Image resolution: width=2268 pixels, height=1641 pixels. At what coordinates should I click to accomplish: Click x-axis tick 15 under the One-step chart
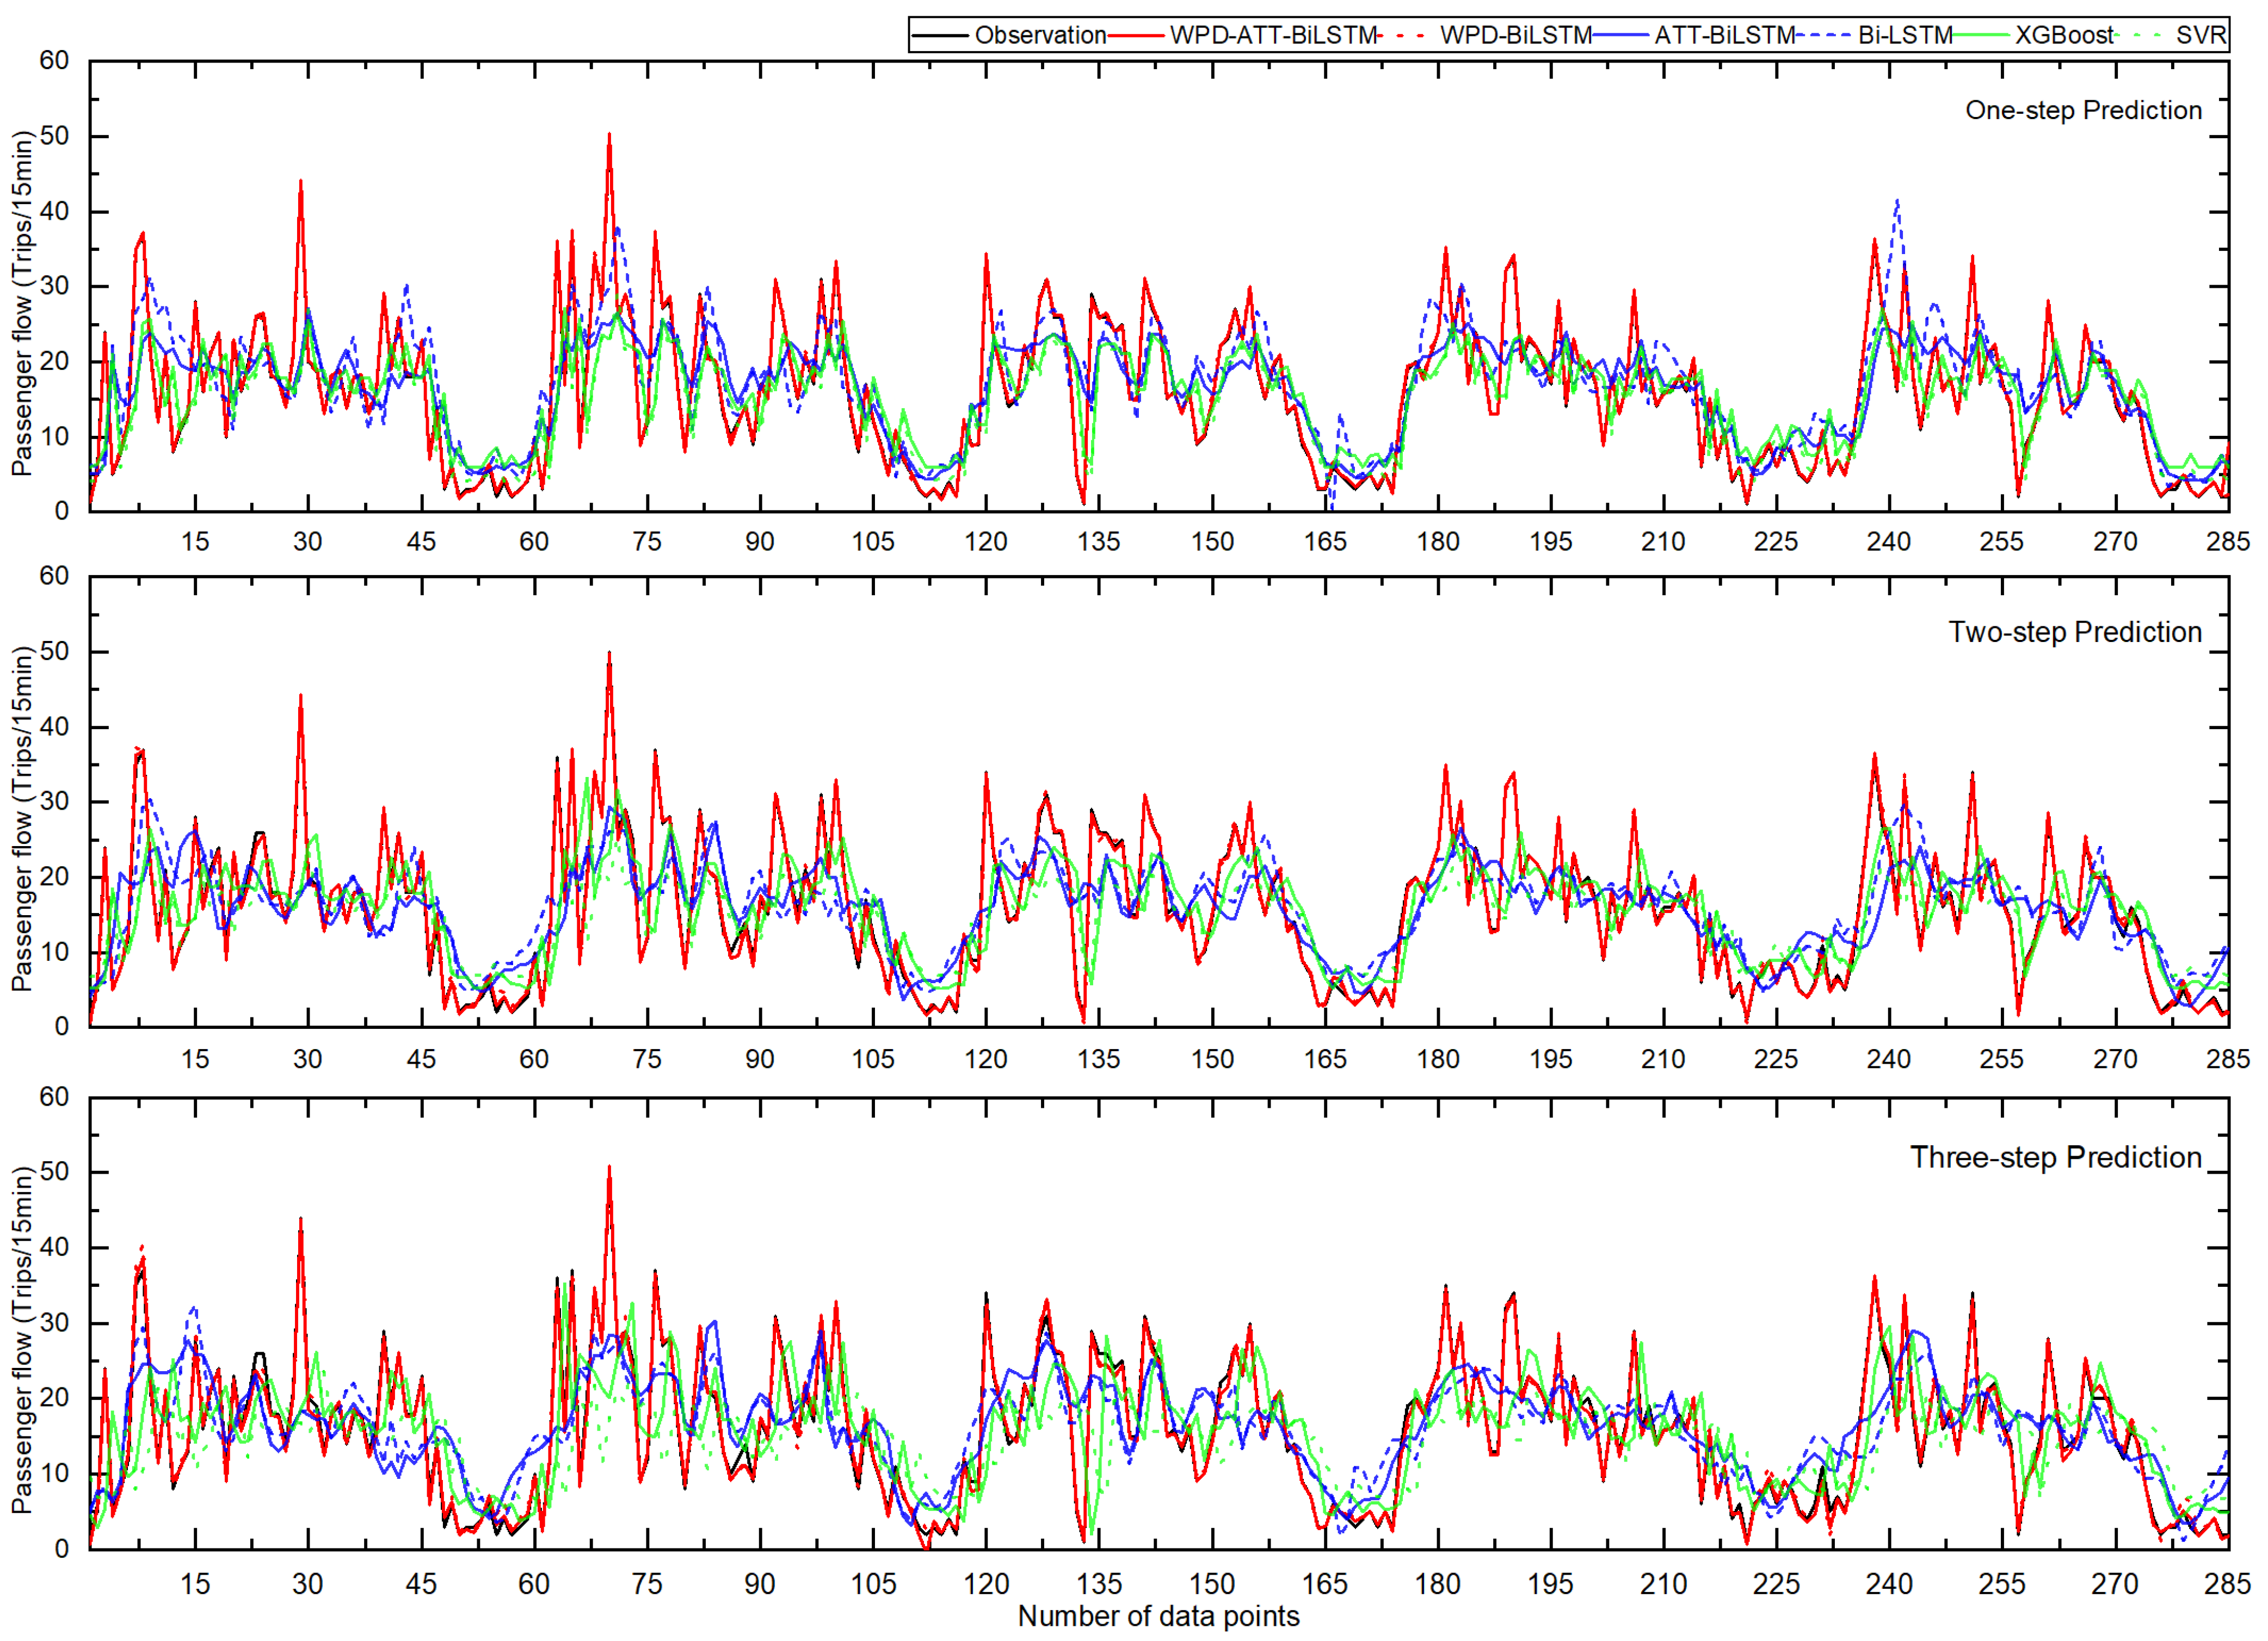(195, 542)
